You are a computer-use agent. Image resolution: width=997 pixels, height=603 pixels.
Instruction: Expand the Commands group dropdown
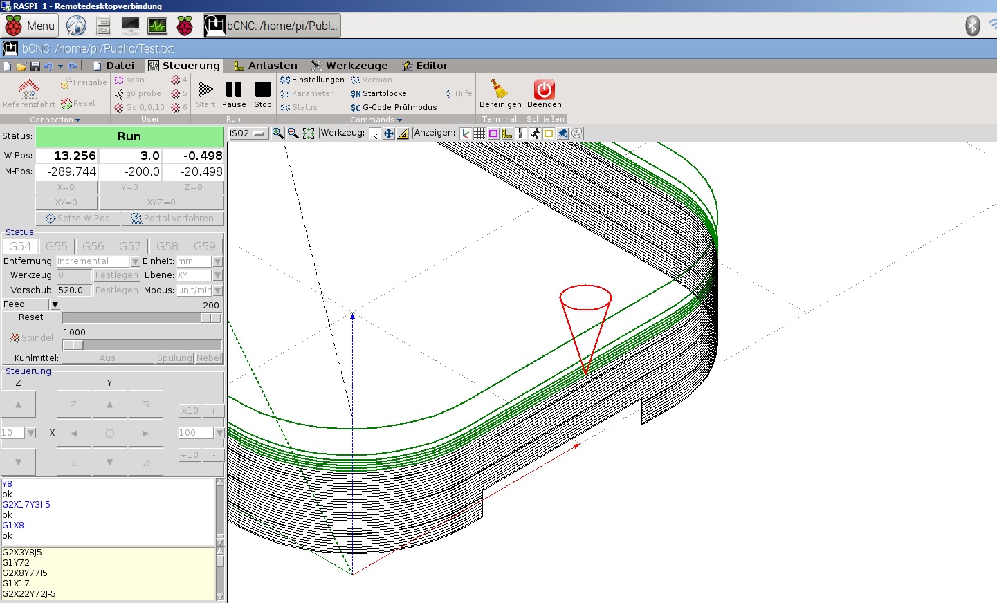[x=376, y=120]
